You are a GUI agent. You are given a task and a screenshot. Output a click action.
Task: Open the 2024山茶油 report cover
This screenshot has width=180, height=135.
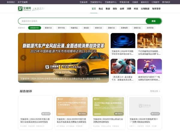tap(108, 106)
